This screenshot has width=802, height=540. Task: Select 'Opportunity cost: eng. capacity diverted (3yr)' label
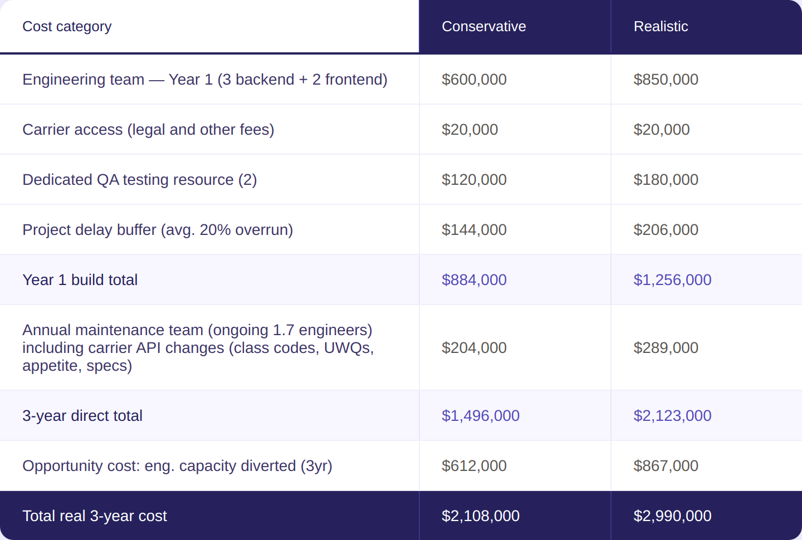tap(177, 466)
